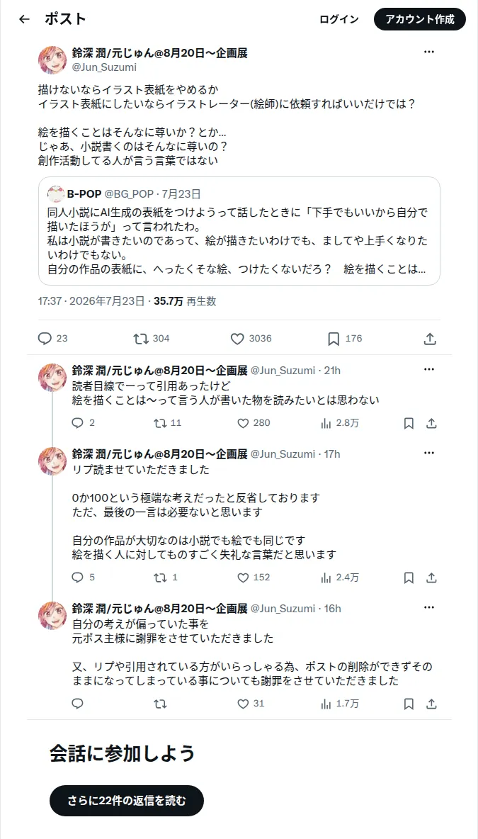Go back using the arrow beside ポスト

point(24,19)
